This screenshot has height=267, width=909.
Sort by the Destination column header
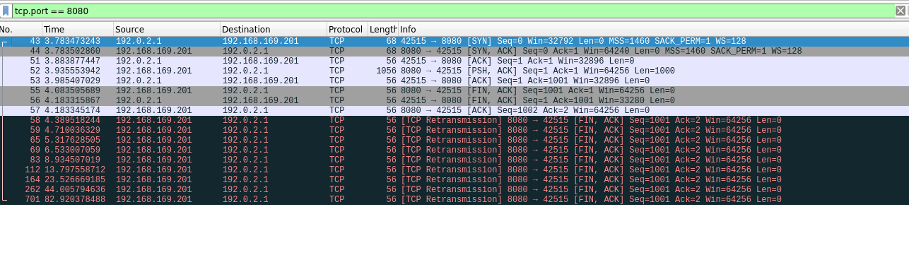coord(273,29)
